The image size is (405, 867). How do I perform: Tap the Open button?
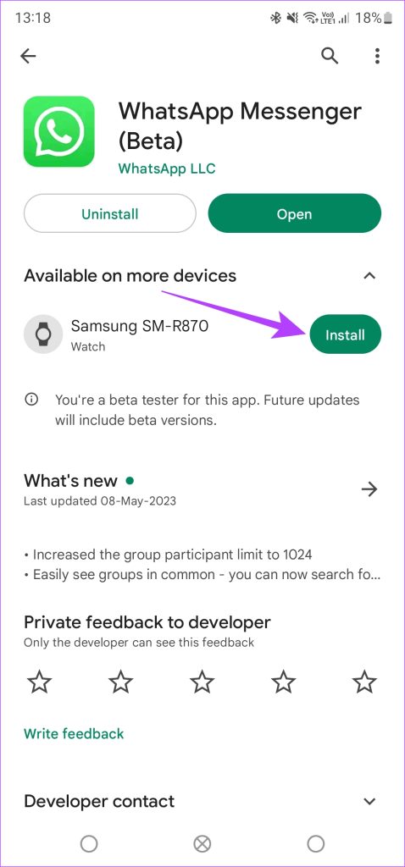pos(295,213)
